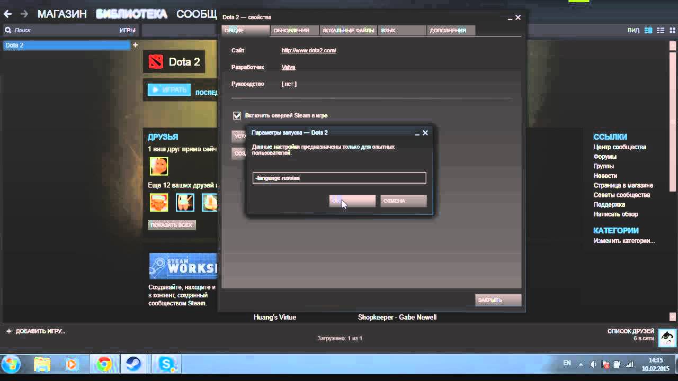Toggle 'Включить оверлей Steam в игре' checkbox
This screenshot has height=381, width=678.
tap(237, 115)
